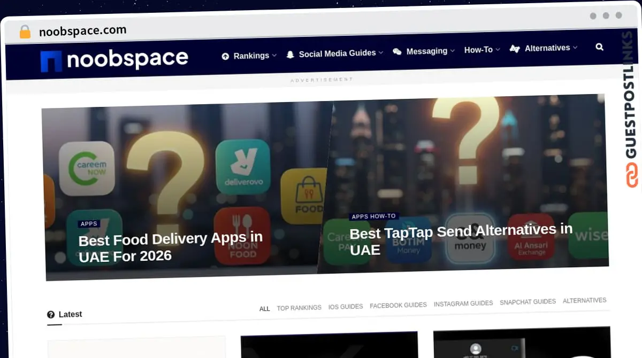Click the padlock icon in address bar
The width and height of the screenshot is (642, 358).
click(25, 32)
